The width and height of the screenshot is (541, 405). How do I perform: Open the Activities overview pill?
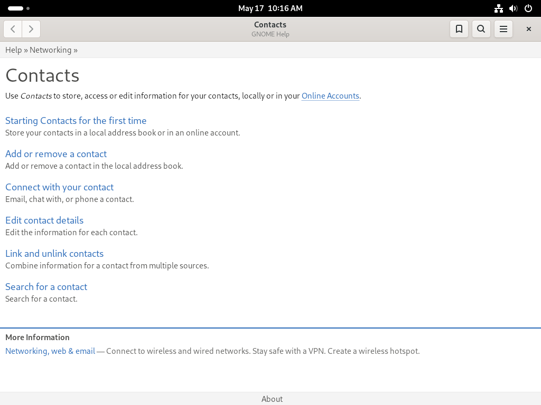point(18,8)
